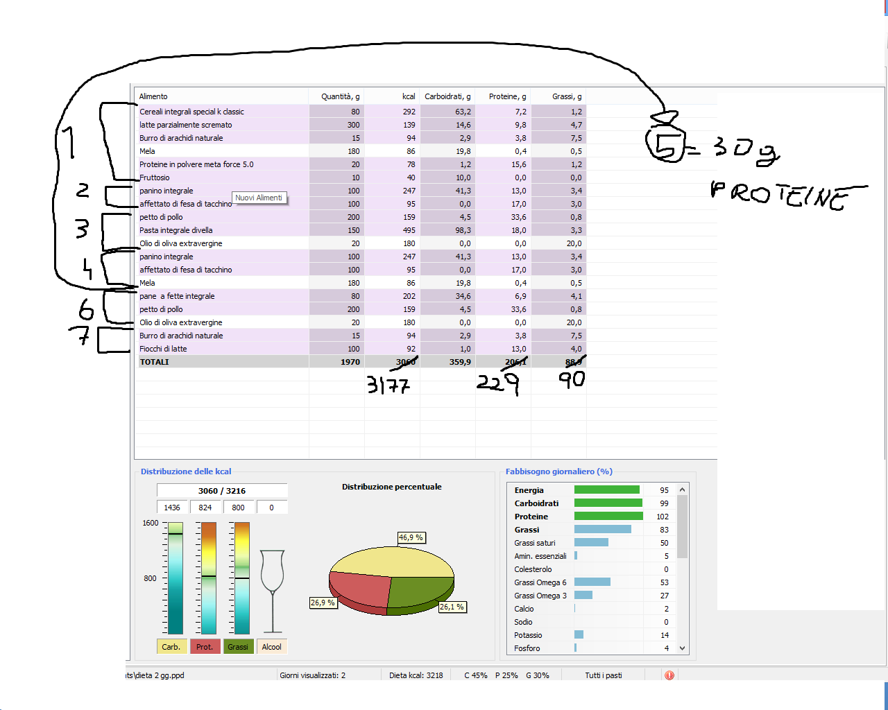Select the Pasta integrale divella row
Screen dimensions: 888x710
pos(176,230)
